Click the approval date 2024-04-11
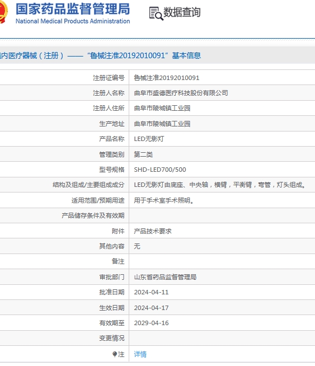The width and height of the screenshot is (315, 366). click(x=151, y=292)
